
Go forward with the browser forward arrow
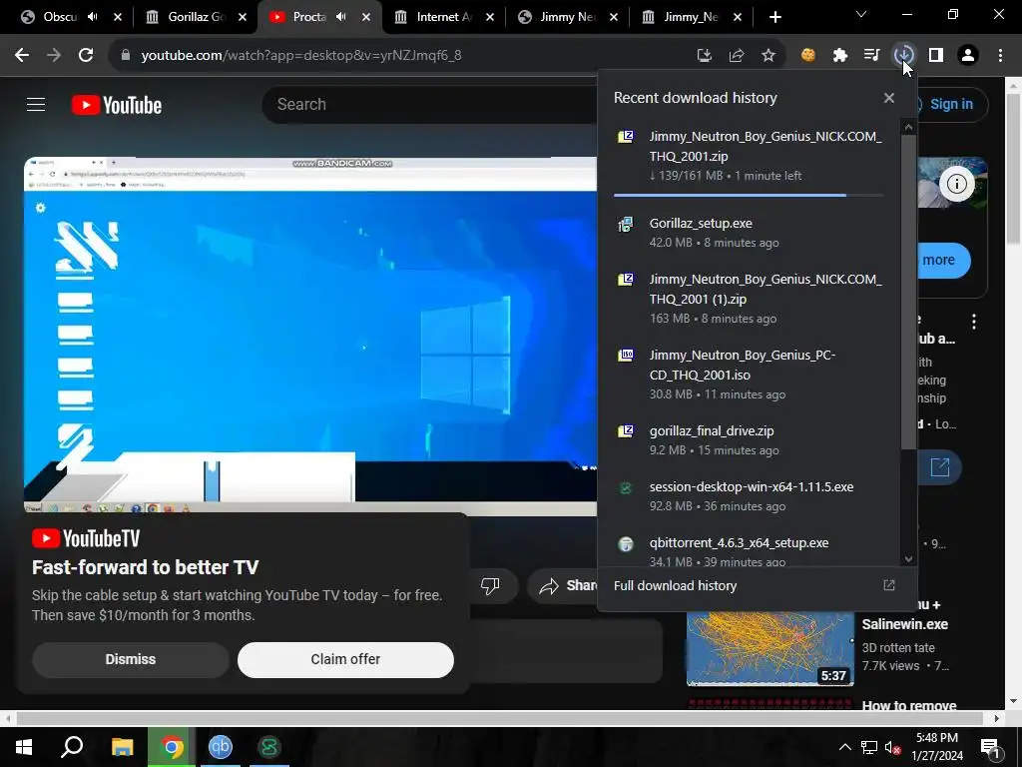pyautogui.click(x=54, y=56)
